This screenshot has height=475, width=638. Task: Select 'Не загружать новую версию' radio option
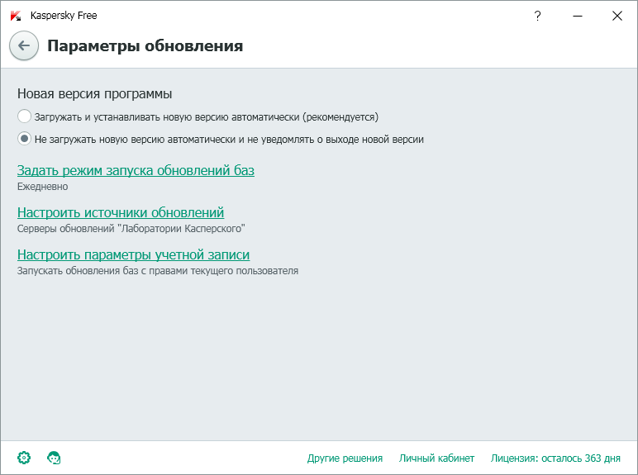point(25,139)
